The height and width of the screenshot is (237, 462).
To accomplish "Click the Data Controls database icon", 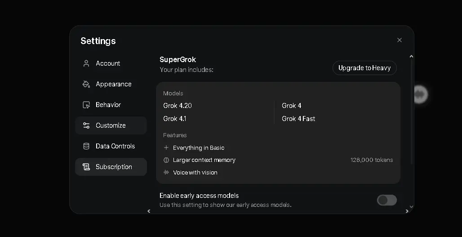I will pos(86,146).
